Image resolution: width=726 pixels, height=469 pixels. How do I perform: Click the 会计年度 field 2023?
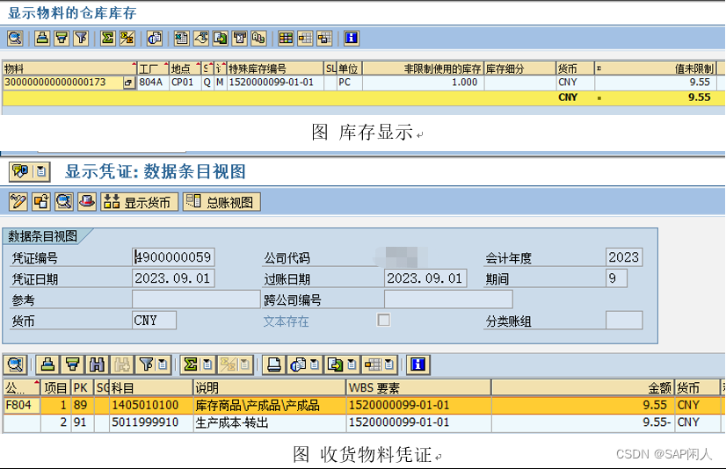point(624,257)
